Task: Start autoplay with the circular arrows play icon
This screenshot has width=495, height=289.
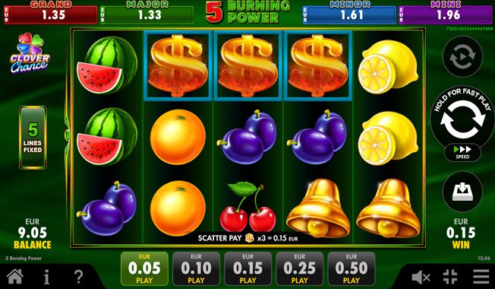Action: click(462, 57)
